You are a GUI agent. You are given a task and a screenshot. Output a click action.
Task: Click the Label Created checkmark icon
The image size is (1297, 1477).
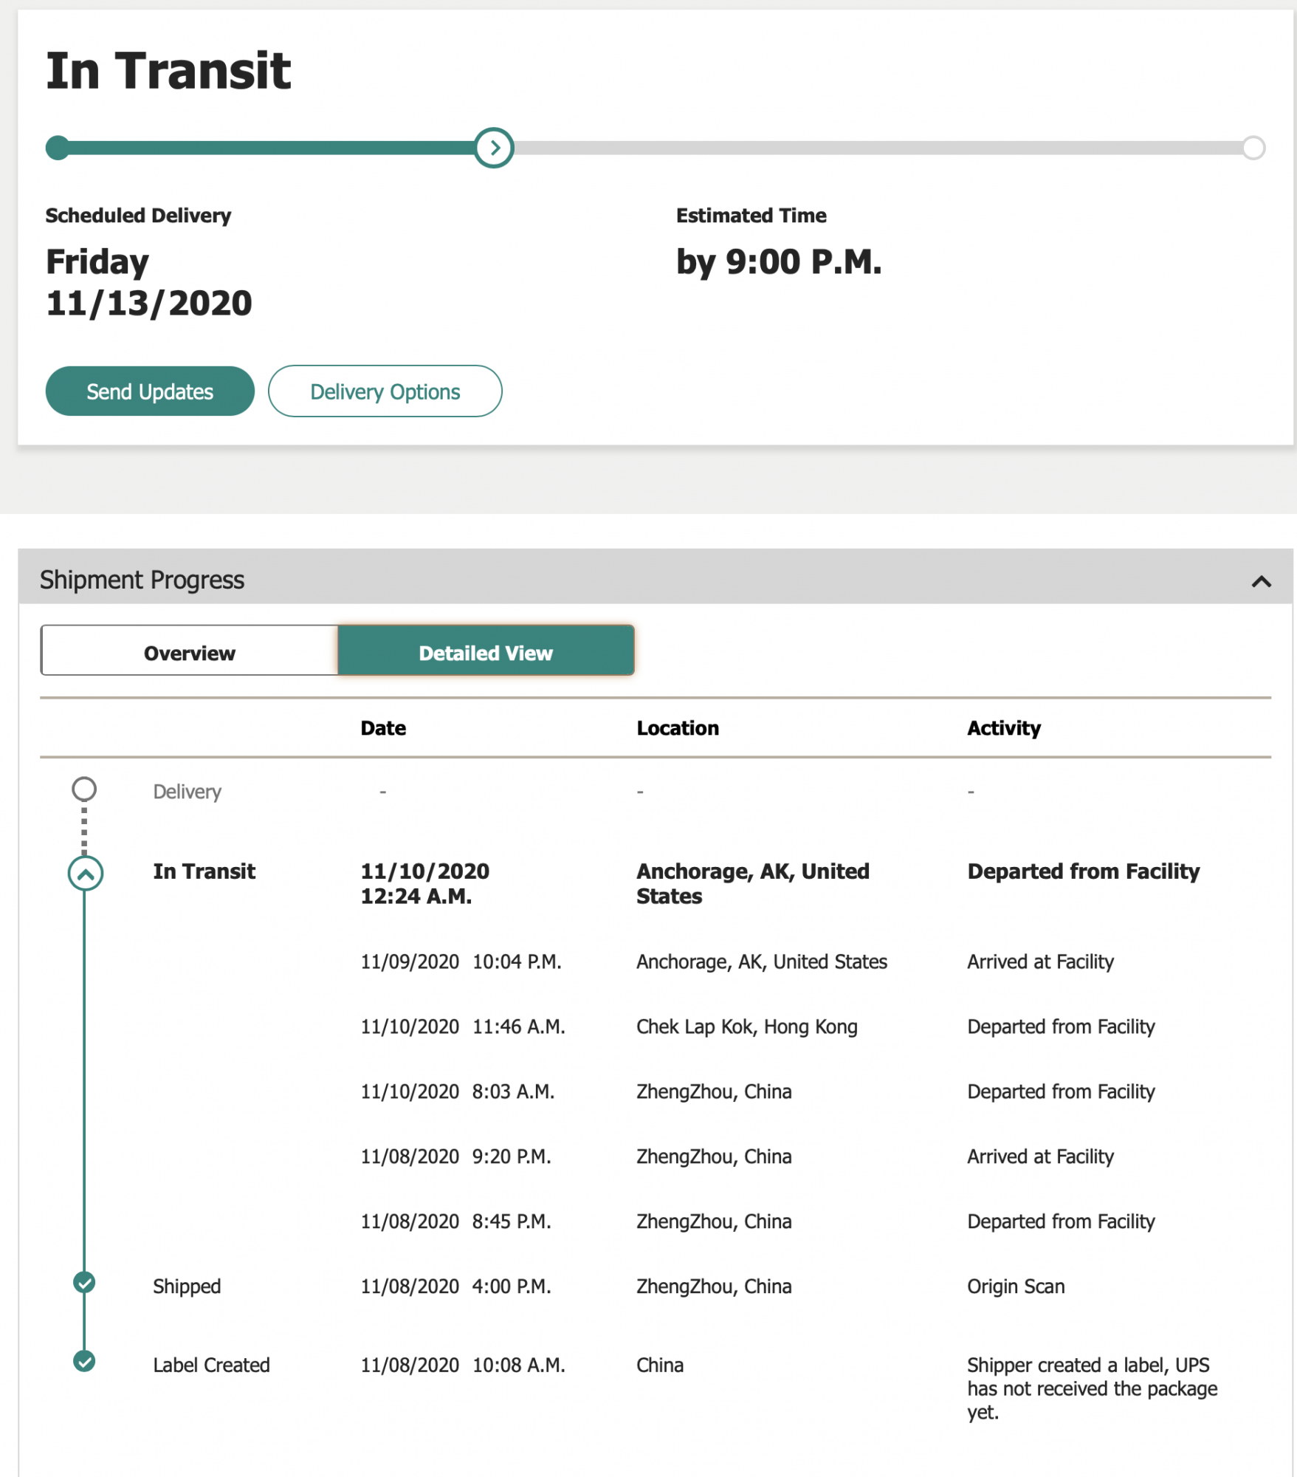tap(84, 1361)
